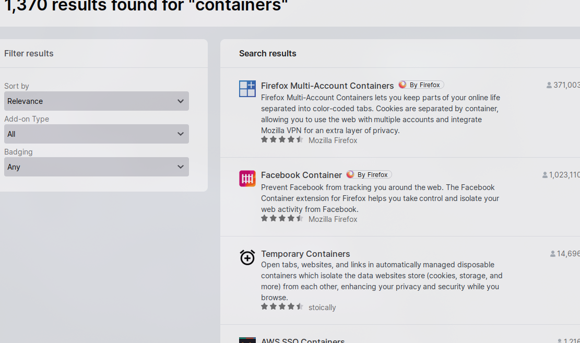Click the author name stoically
580x343 pixels.
(322, 307)
